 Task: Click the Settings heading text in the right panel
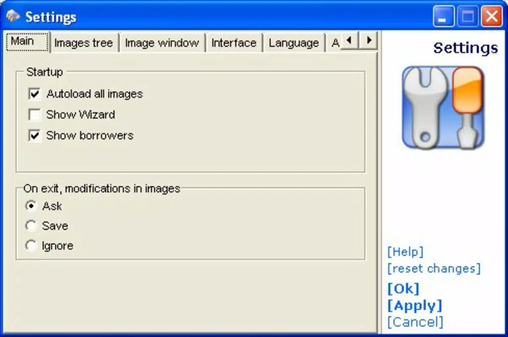click(466, 48)
